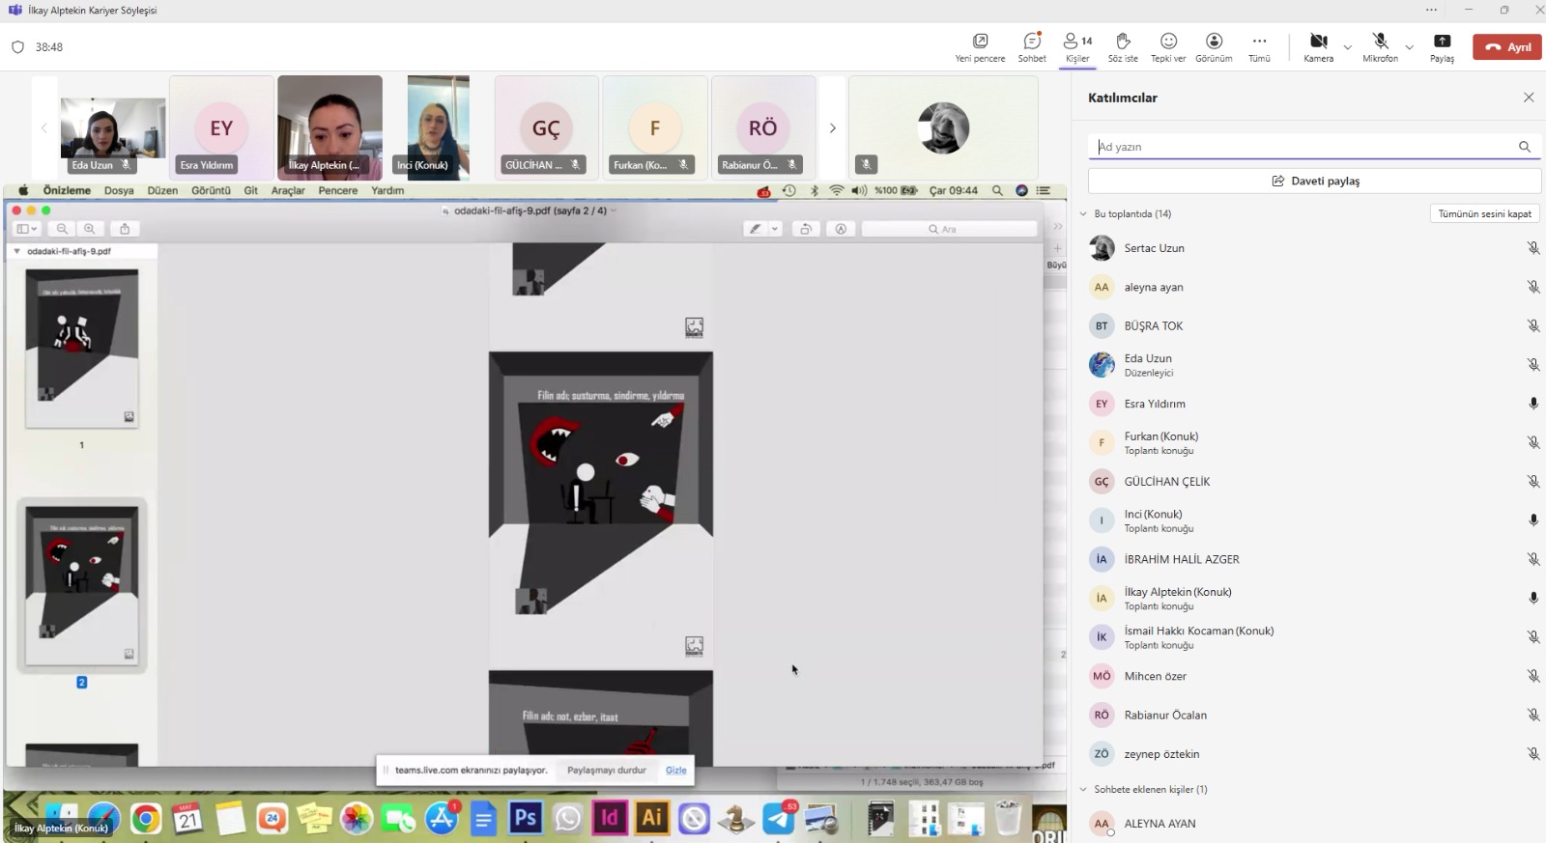The width and height of the screenshot is (1546, 843).
Task: Raise hand with Söz iste
Action: click(1123, 47)
